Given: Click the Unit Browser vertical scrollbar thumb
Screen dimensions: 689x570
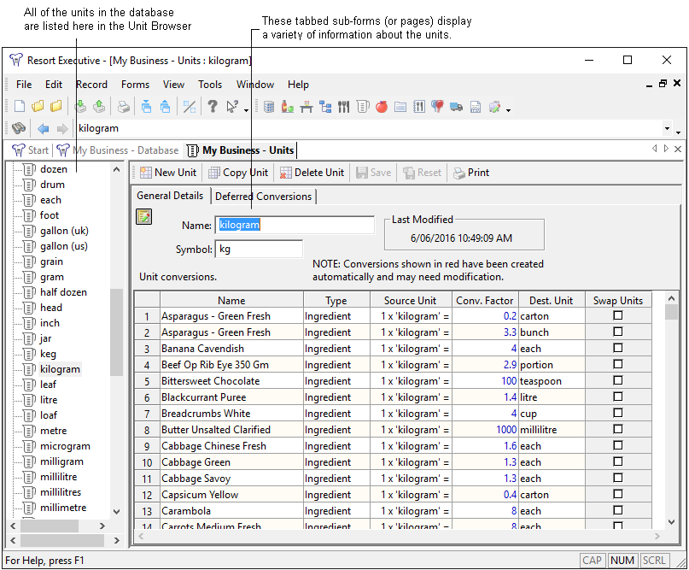Looking at the screenshot, I should 116,332.
